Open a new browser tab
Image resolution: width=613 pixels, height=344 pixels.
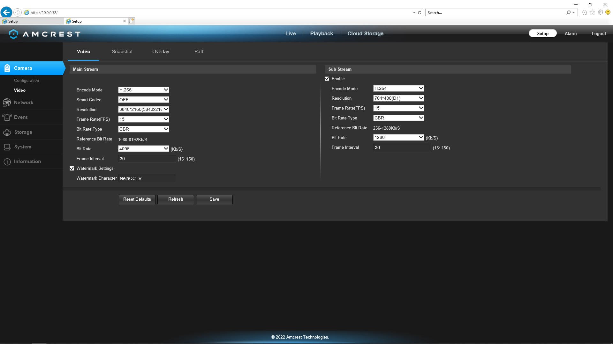pyautogui.click(x=132, y=21)
